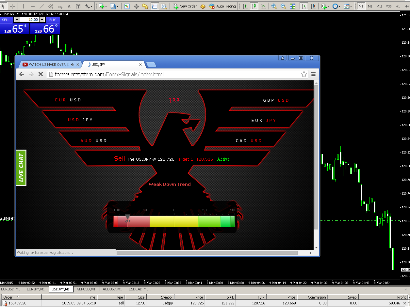The width and height of the screenshot is (410, 308).
Task: Mute the YouTube tab audio icon
Action: 72,65
